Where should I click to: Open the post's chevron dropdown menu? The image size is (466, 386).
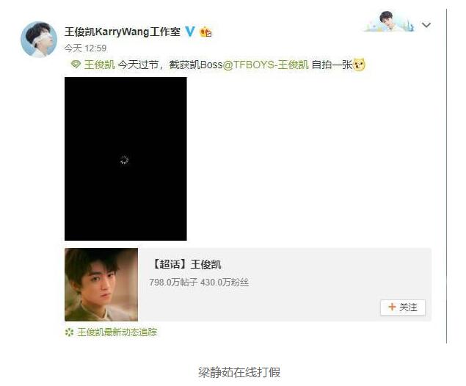pos(426,25)
